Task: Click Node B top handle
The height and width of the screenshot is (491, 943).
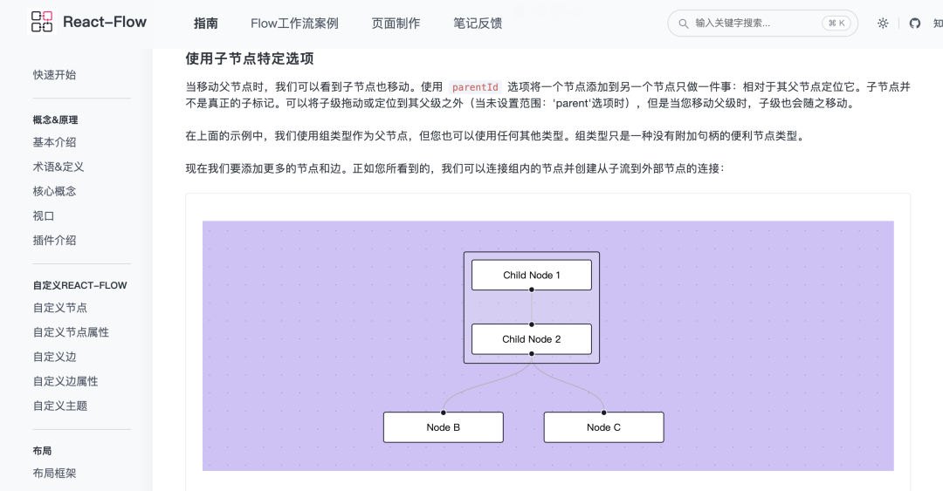Action: 444,413
